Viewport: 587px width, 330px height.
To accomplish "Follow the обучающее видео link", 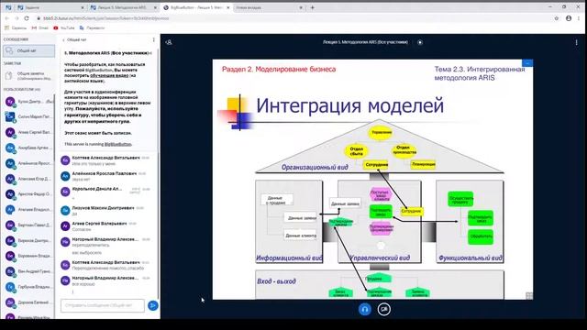I will [109, 75].
